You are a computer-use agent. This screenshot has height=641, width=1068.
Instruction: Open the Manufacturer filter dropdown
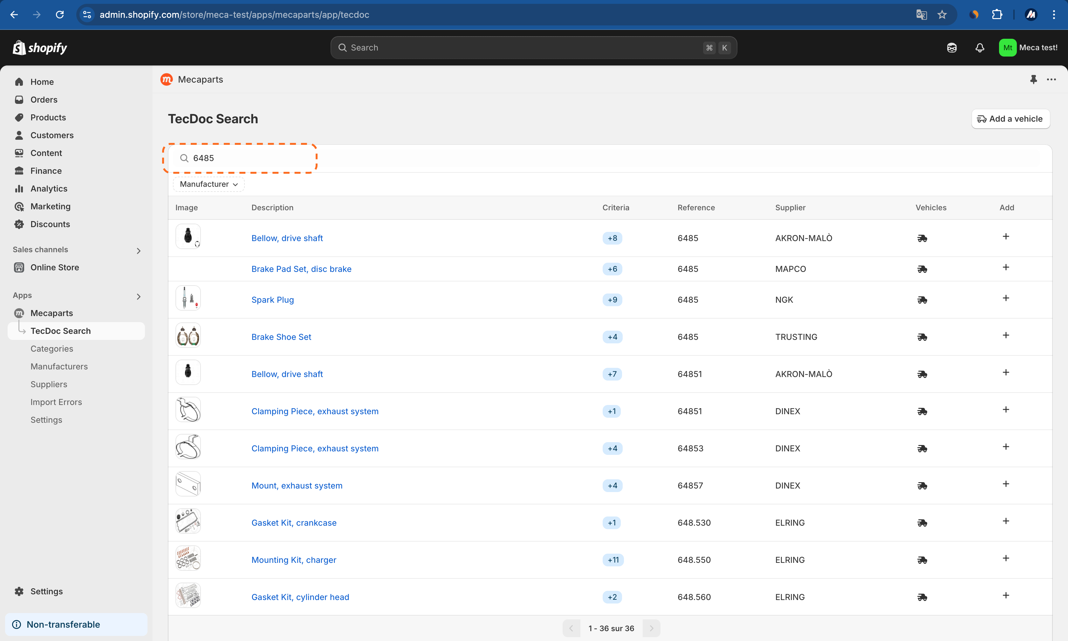coord(209,184)
